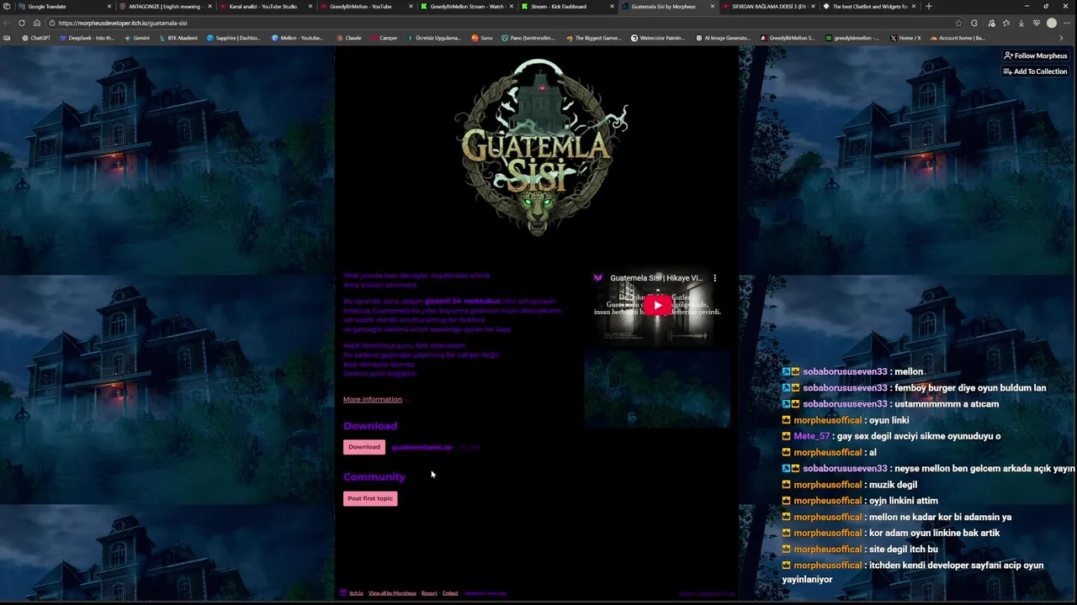Click the Download section heading
The height and width of the screenshot is (605, 1077).
click(370, 426)
